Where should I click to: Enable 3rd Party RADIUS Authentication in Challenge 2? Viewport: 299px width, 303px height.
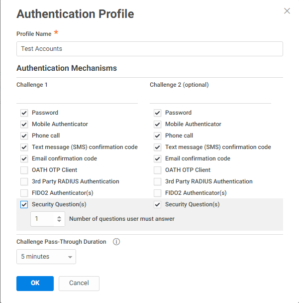click(x=157, y=181)
